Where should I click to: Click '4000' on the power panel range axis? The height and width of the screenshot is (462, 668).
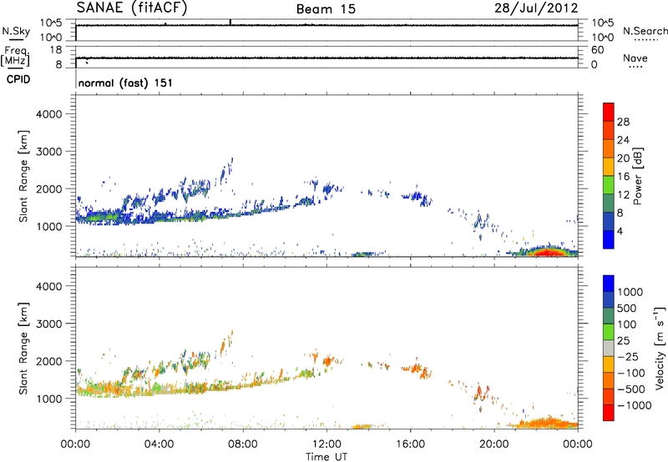point(48,114)
